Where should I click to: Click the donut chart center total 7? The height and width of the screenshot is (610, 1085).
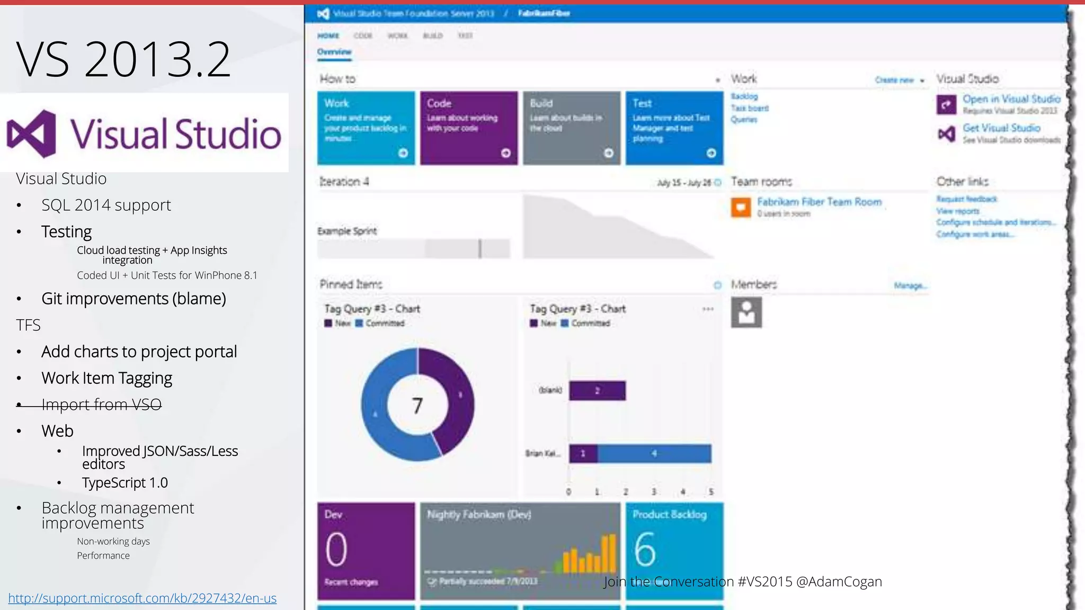point(417,406)
